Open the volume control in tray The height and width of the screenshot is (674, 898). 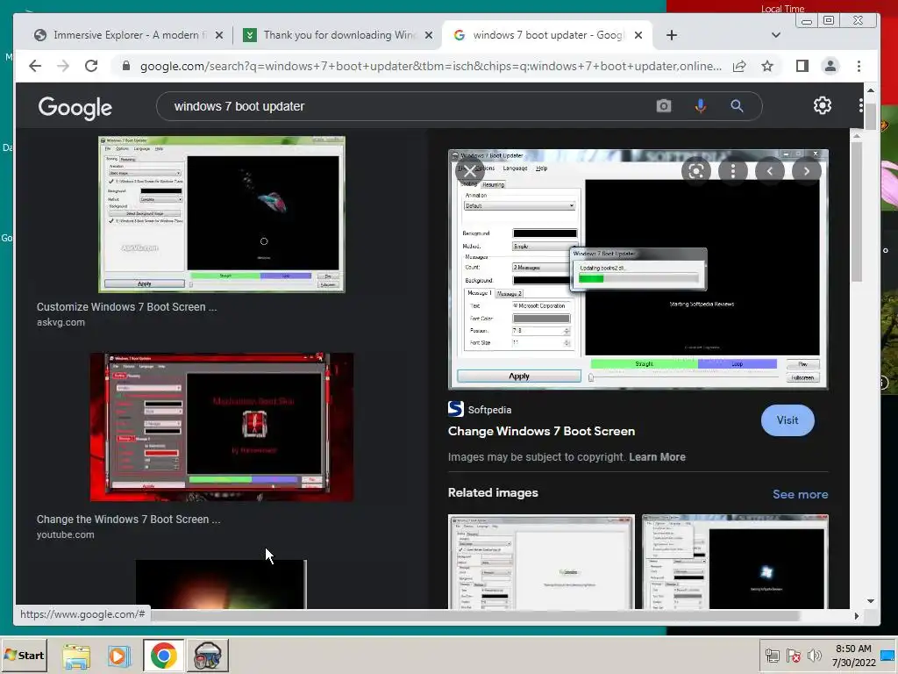pos(814,655)
